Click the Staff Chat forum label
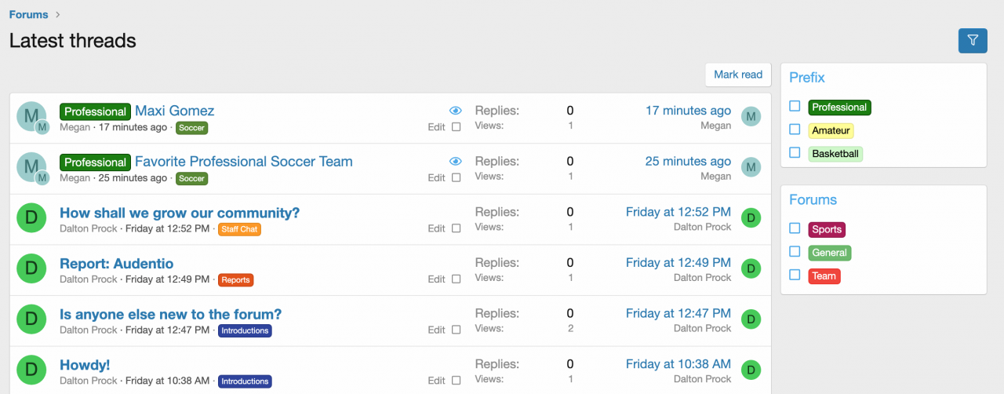The image size is (1004, 394). [239, 229]
